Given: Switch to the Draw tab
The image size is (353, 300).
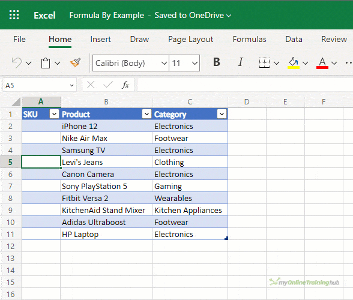Looking at the screenshot, I should pos(139,39).
